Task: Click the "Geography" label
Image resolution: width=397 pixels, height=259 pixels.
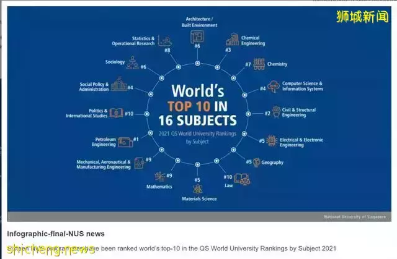Action: click(272, 163)
